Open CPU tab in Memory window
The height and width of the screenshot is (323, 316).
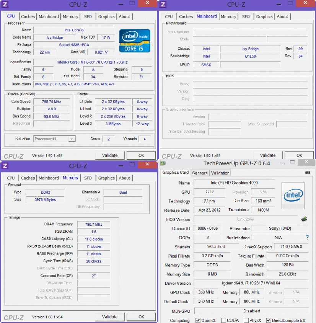pos(11,178)
